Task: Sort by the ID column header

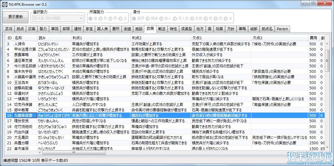Action: tap(10, 38)
